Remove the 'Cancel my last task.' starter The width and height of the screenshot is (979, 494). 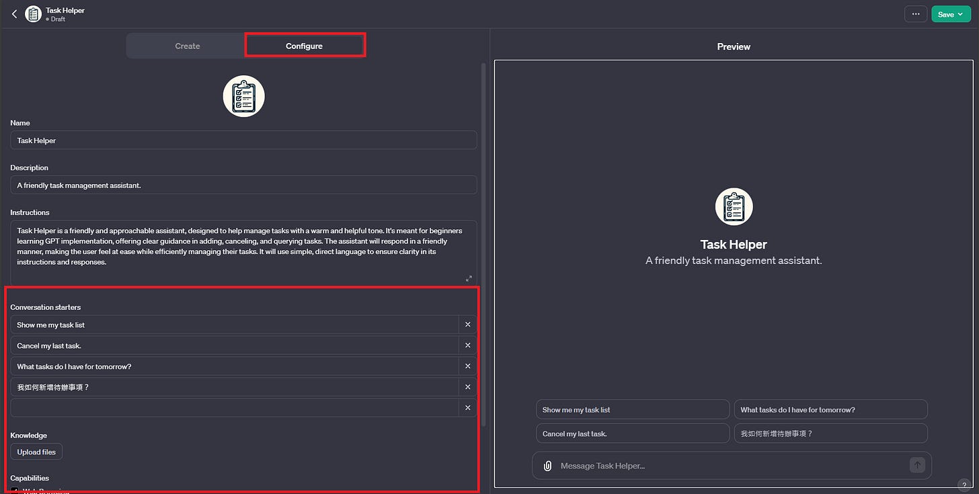coord(468,345)
